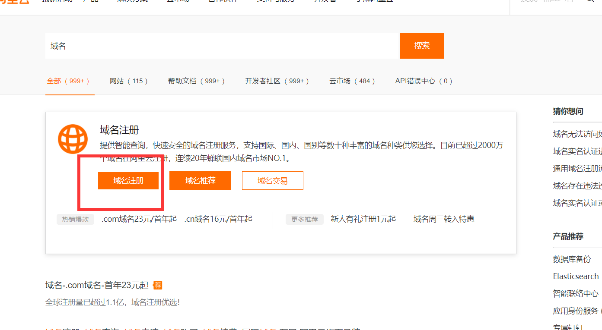This screenshot has width=602, height=330.
Task: Open the .cn域名16元/首年起 link
Action: pyautogui.click(x=218, y=219)
